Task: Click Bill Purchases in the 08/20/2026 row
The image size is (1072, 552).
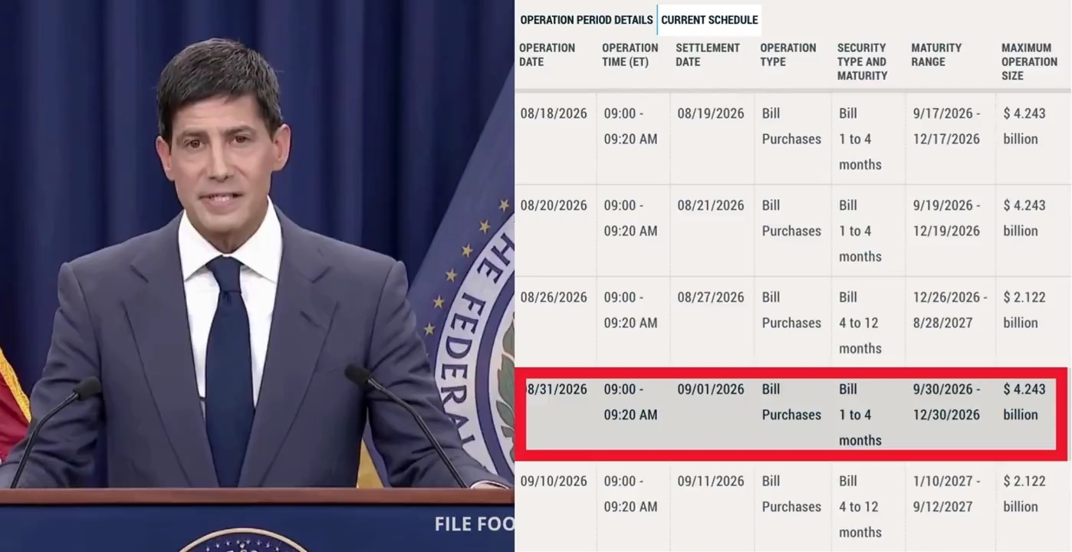Action: tap(791, 219)
